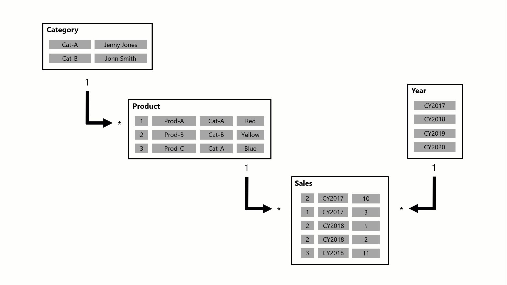Viewport: 507px width, 285px height.
Task: Toggle visibility of Sales table
Action: [x=302, y=183]
